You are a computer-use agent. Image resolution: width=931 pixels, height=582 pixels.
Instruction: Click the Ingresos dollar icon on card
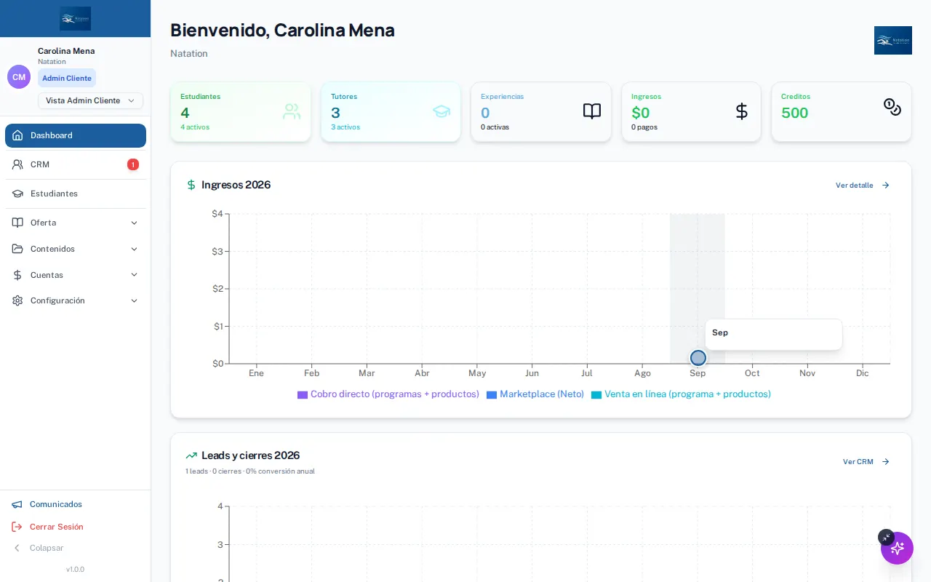click(x=742, y=111)
